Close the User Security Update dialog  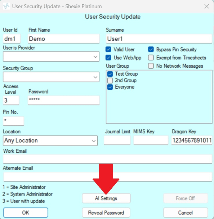point(206,6)
